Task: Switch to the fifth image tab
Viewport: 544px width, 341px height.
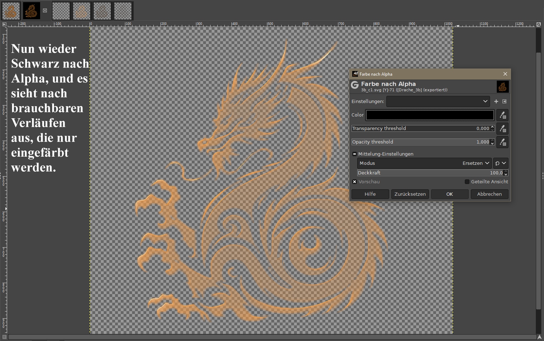Action: click(x=102, y=11)
